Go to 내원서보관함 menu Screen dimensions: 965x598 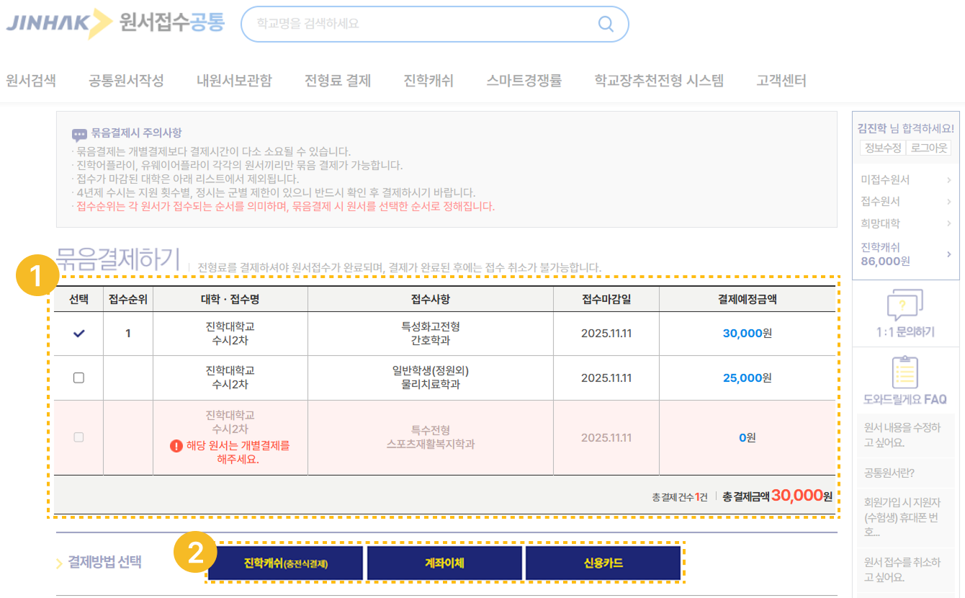pos(234,81)
